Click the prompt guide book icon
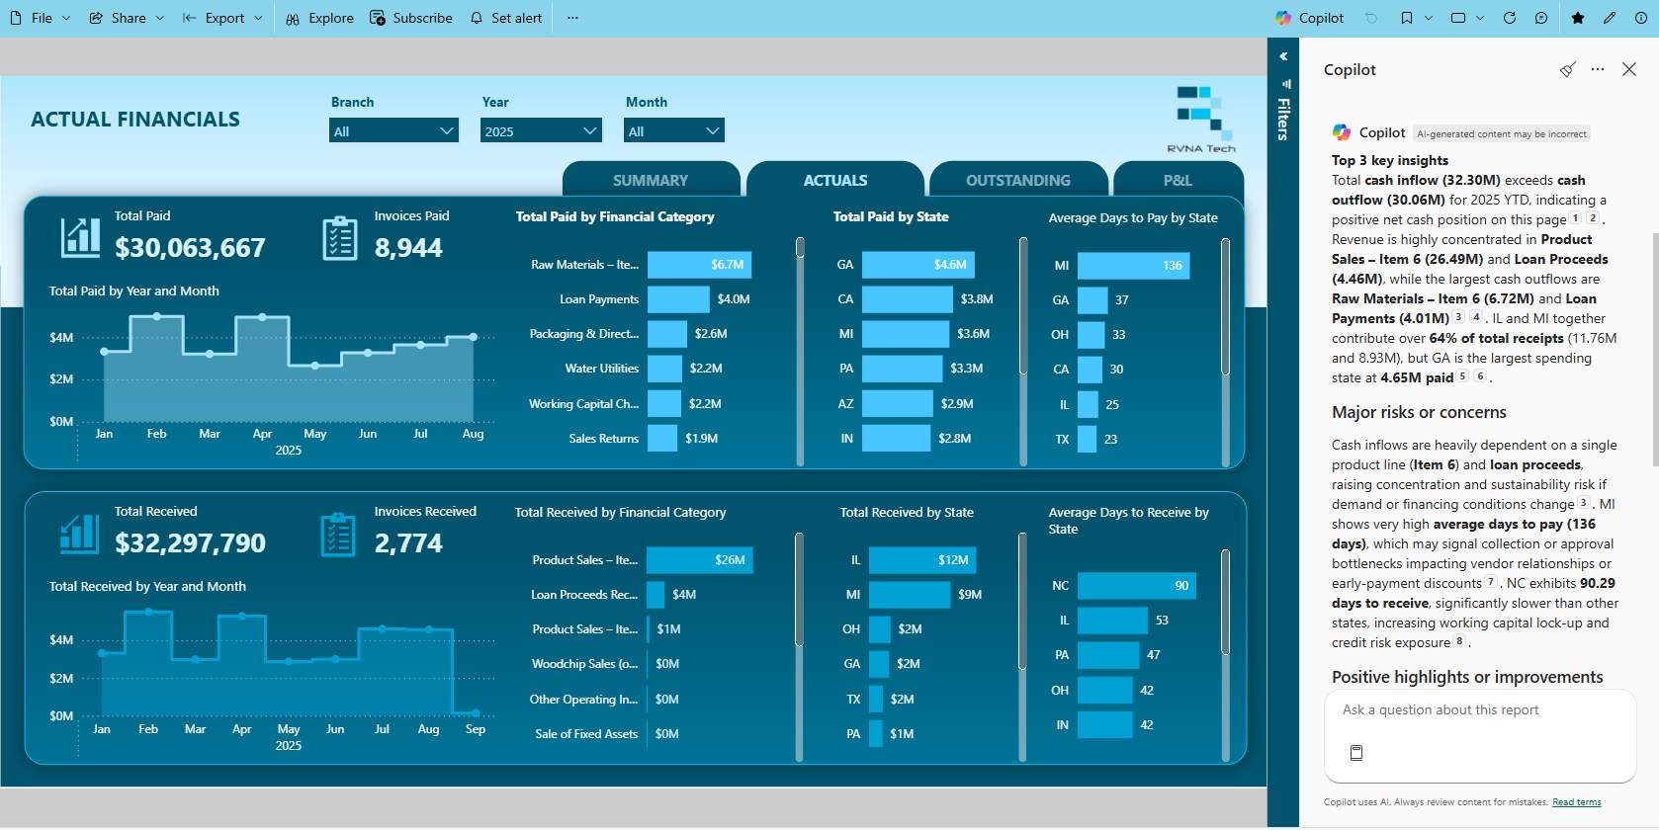The height and width of the screenshot is (830, 1659). click(x=1356, y=753)
